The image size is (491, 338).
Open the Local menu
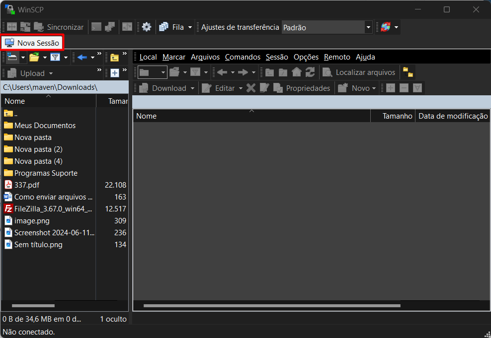148,57
